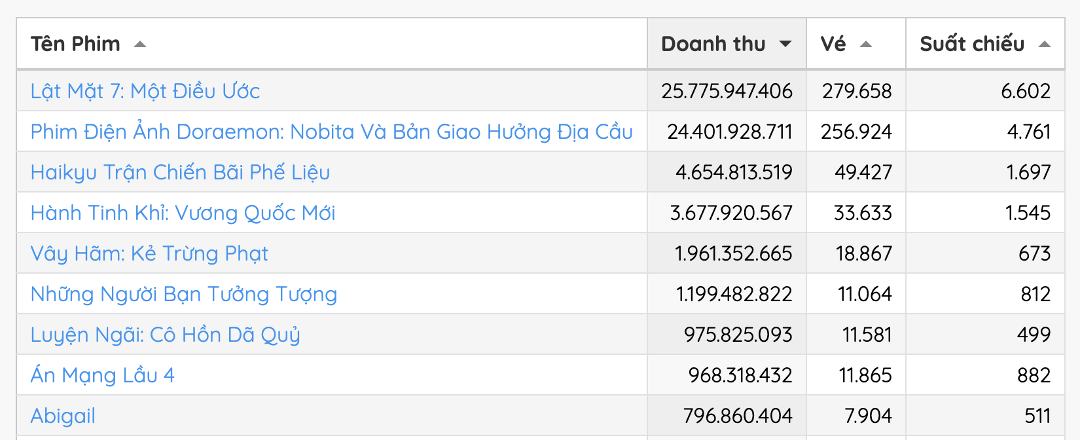Click revenue cell 25.775.947.406
Viewport: 1080px width, 440px height.
point(727,91)
